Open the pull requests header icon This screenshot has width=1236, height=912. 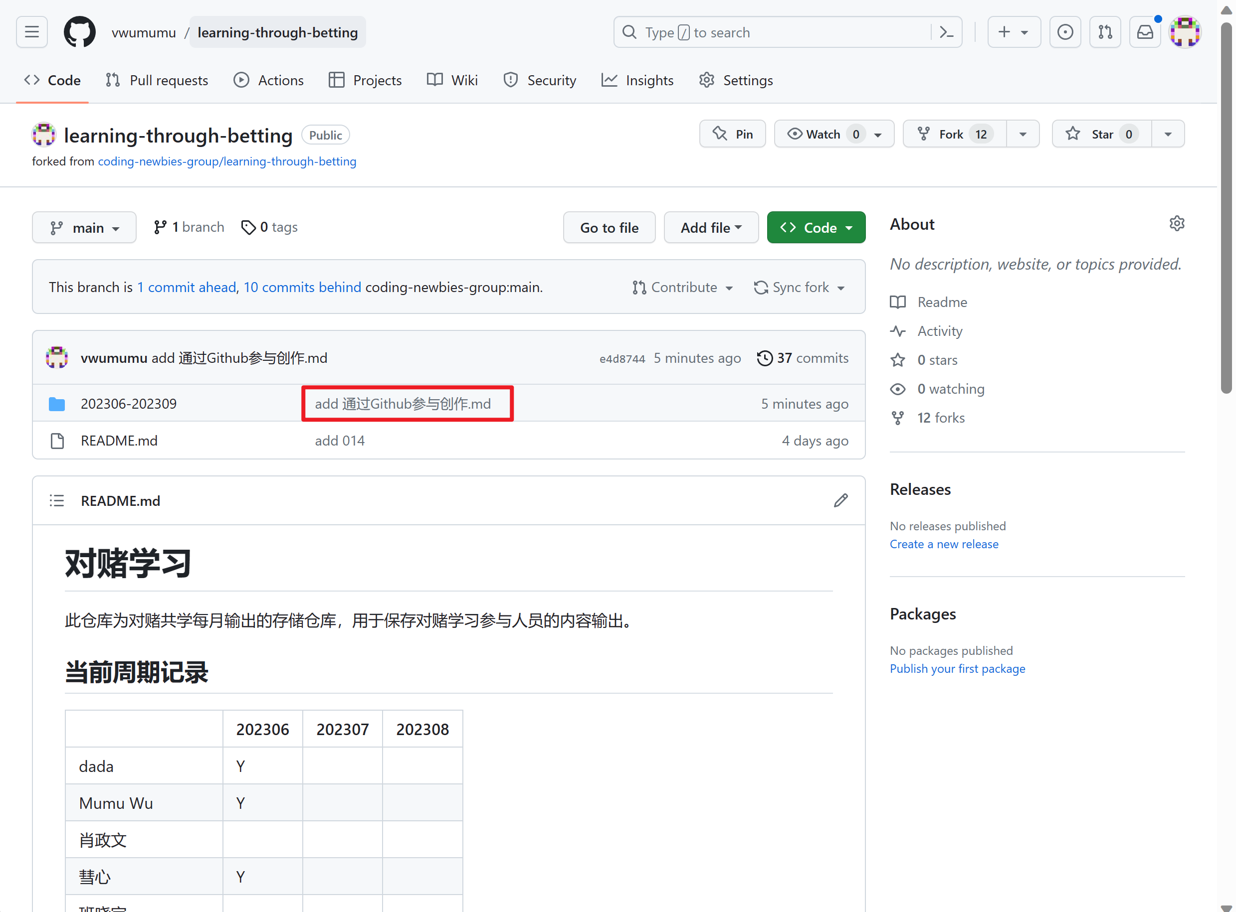pyautogui.click(x=1104, y=32)
